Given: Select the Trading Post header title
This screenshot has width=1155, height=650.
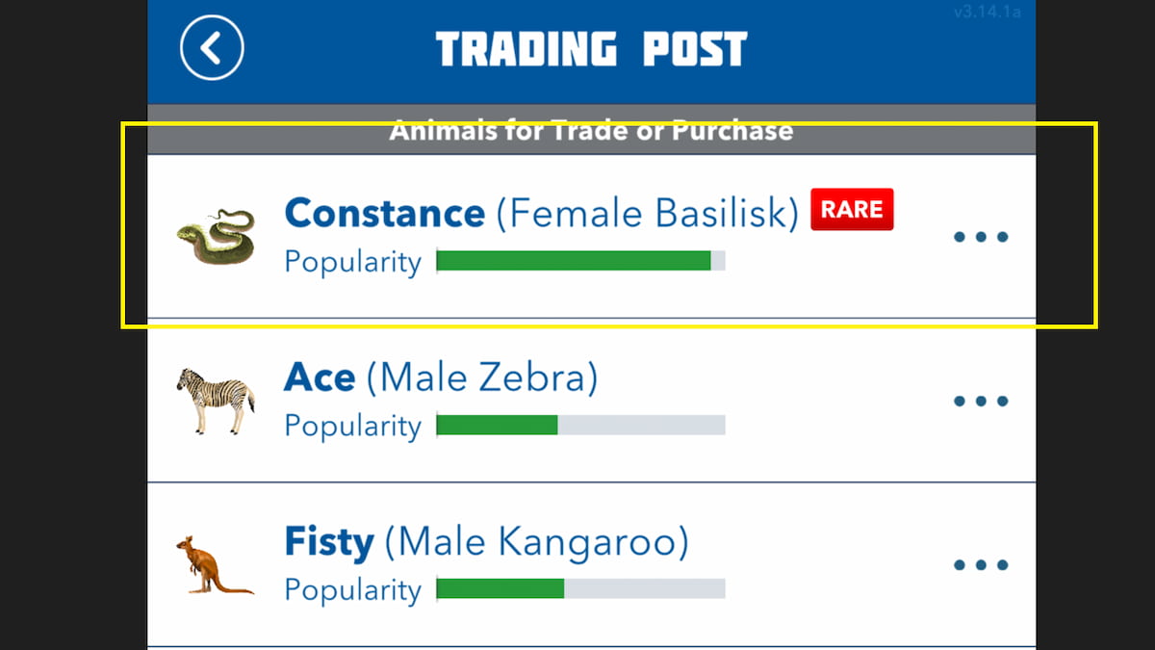Looking at the screenshot, I should [x=591, y=48].
